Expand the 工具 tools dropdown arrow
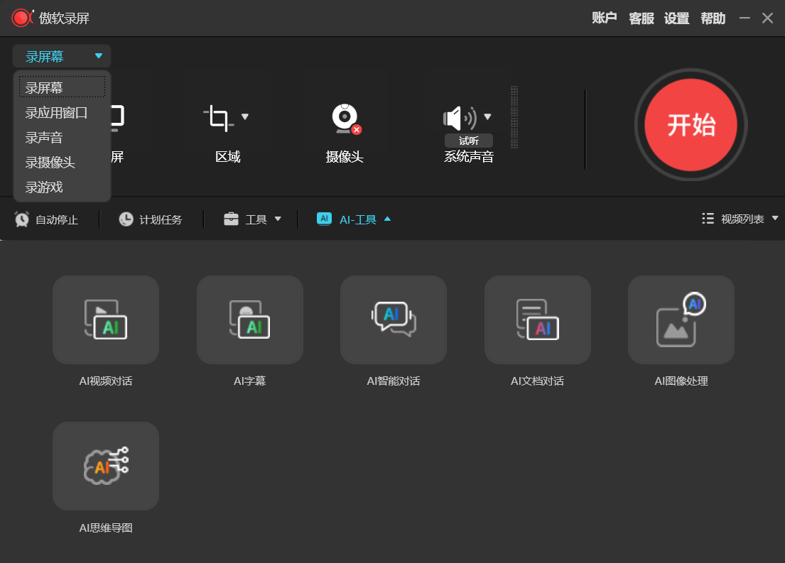The height and width of the screenshot is (563, 785). click(278, 219)
